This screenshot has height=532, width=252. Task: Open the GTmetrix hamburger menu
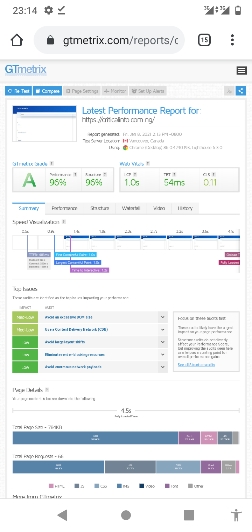[x=241, y=70]
